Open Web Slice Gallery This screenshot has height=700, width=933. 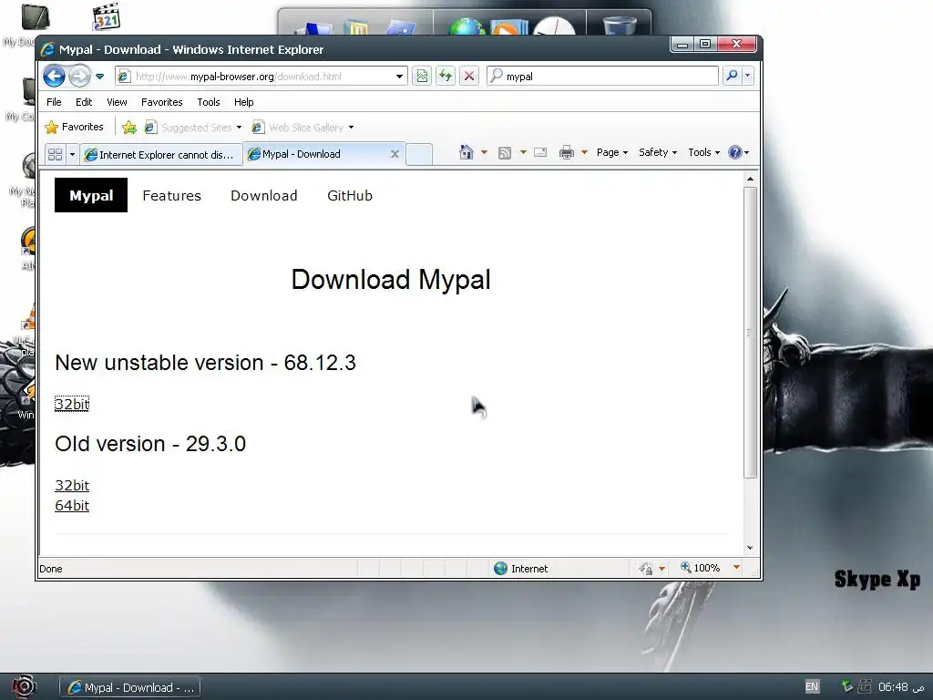tap(302, 128)
